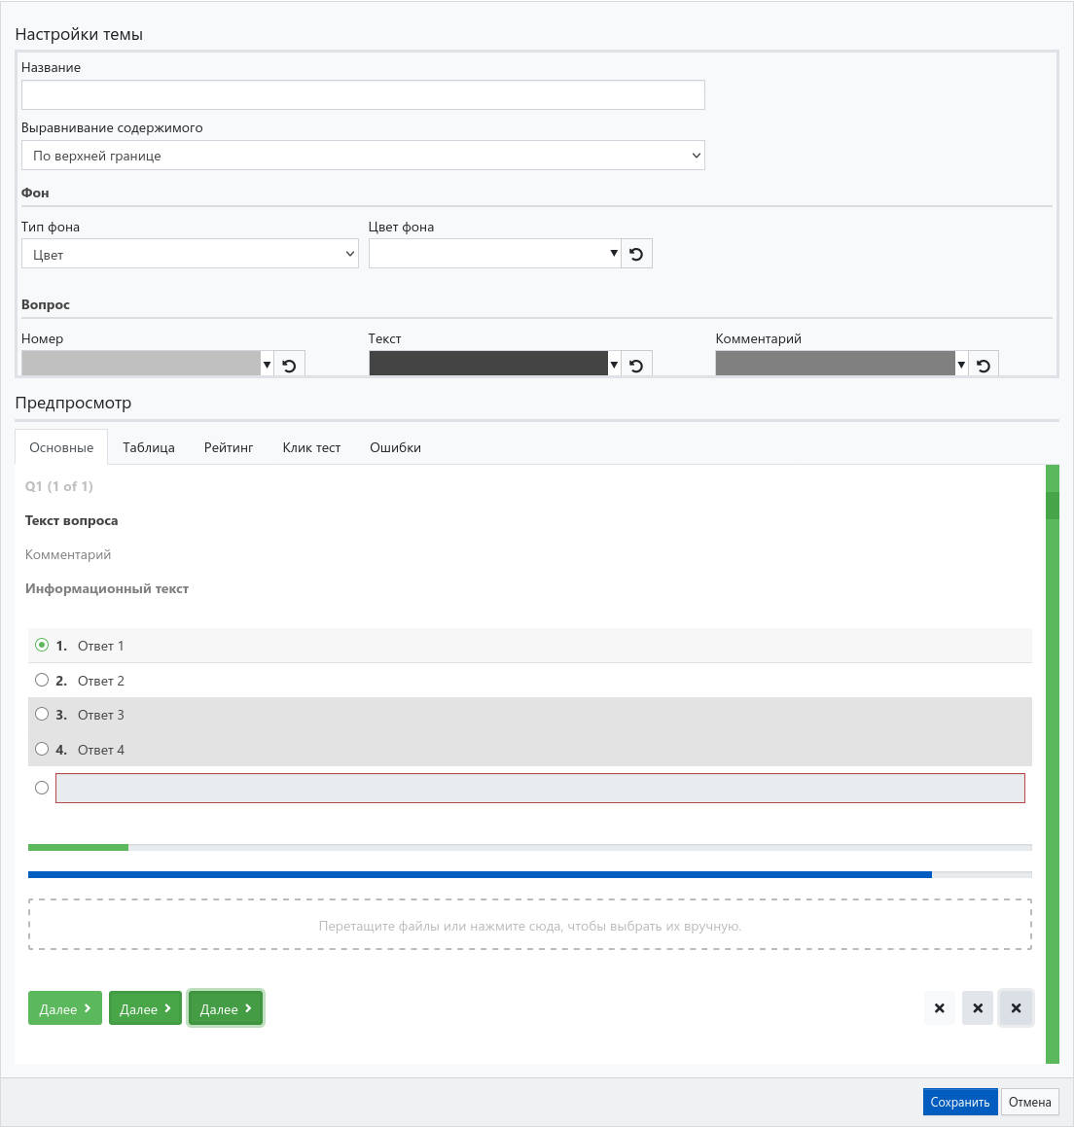The height and width of the screenshot is (1127, 1074).
Task: Select radio button for Ответ 2
Action: (x=42, y=680)
